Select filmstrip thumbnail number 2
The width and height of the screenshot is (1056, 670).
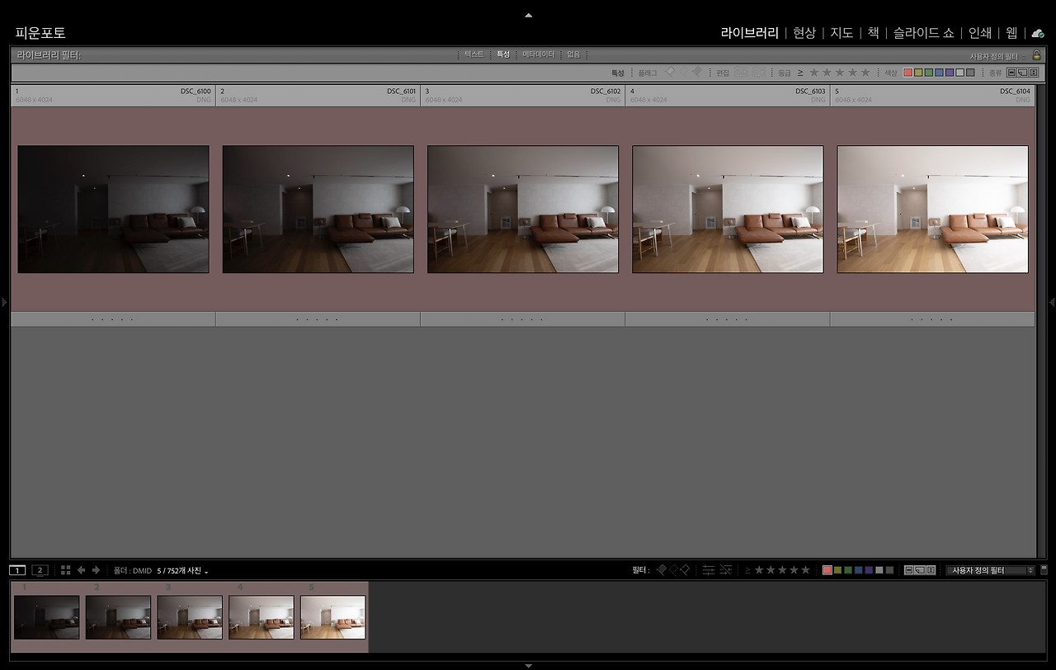(118, 617)
